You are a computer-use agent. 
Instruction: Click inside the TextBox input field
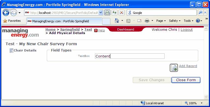[x=130, y=56]
